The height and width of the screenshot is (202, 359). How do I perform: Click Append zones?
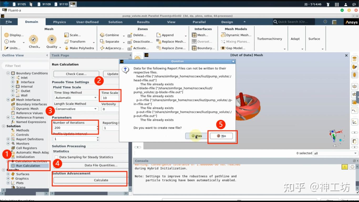click(165, 35)
